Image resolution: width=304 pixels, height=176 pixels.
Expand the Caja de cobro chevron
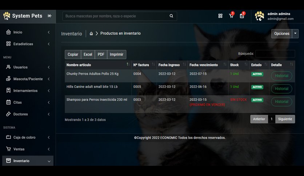point(49,137)
